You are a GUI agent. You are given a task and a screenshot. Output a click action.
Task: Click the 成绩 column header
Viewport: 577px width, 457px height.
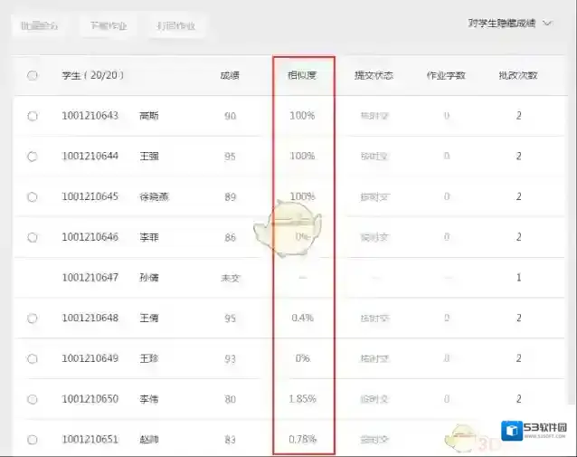click(x=230, y=75)
